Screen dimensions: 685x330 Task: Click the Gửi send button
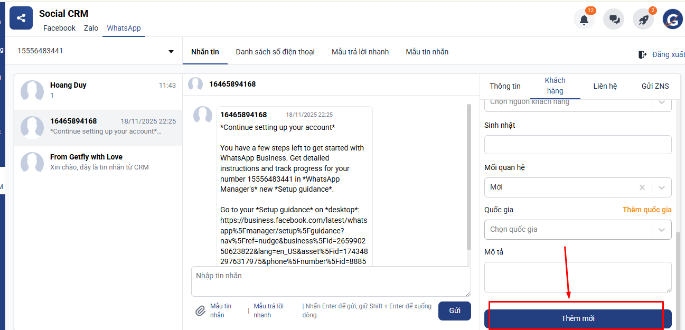coord(454,310)
